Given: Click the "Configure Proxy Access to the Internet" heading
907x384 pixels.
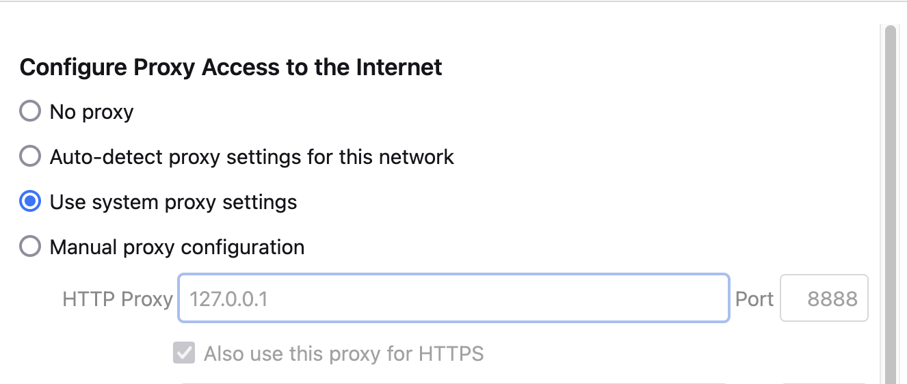Looking at the screenshot, I should (x=231, y=68).
